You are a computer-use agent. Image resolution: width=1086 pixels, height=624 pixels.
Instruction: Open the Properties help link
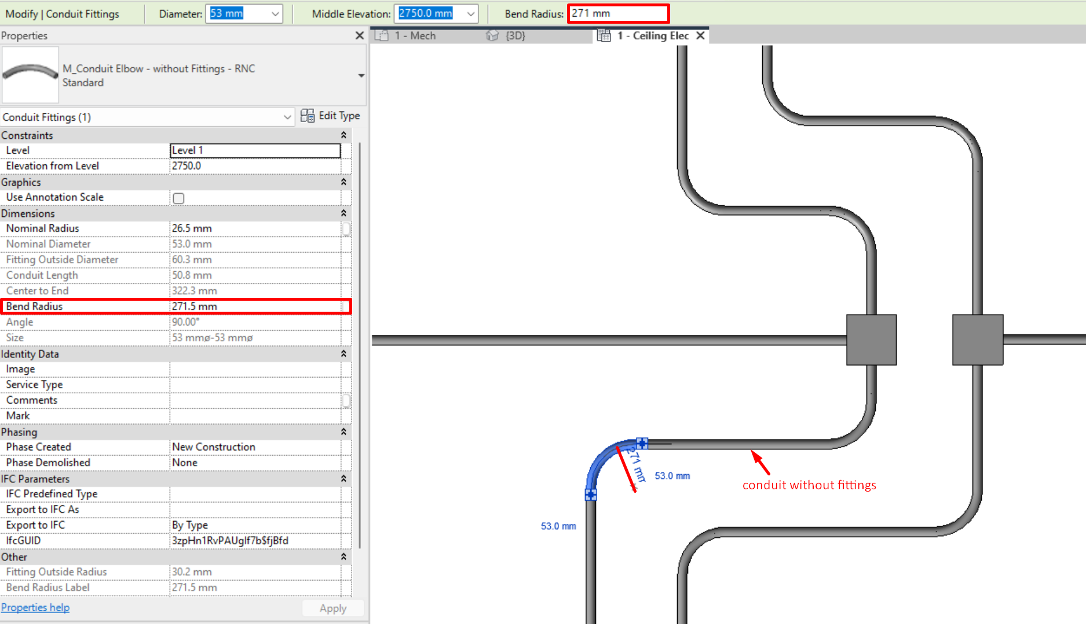(x=35, y=607)
